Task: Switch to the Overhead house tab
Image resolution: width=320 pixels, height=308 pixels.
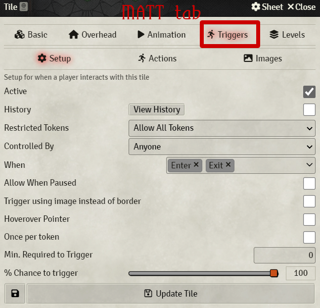Action: [x=92, y=35]
